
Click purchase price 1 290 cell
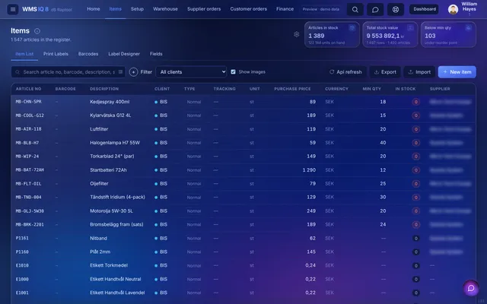pos(309,170)
